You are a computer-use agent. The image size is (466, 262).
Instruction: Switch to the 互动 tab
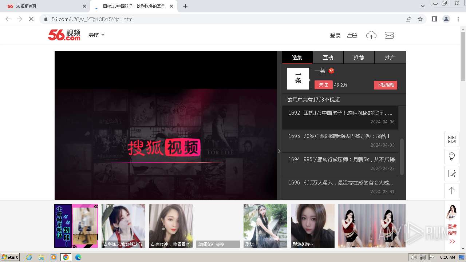click(x=328, y=57)
